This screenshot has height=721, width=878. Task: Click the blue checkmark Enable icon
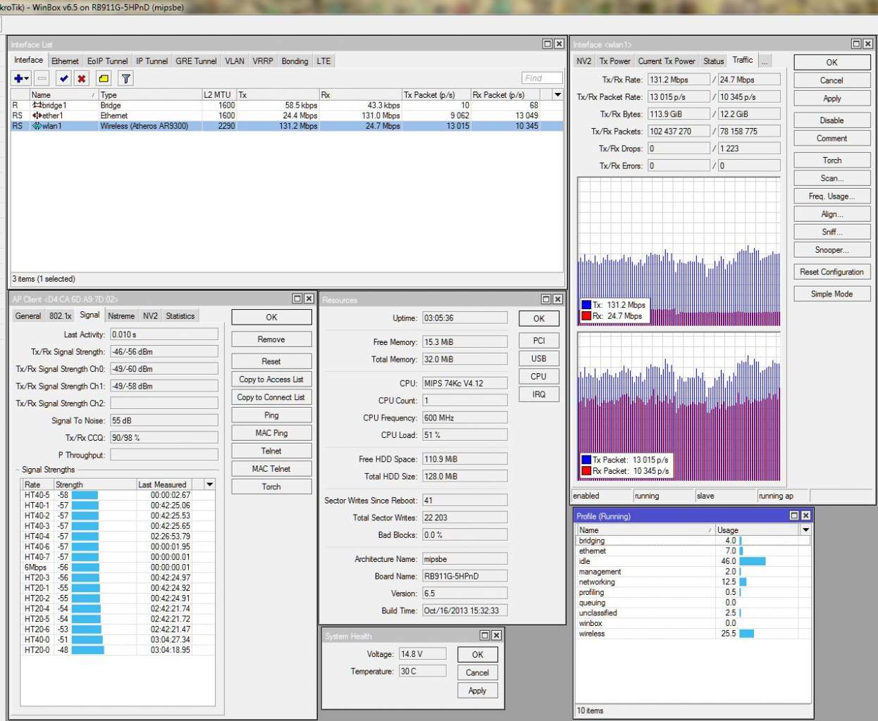point(63,79)
